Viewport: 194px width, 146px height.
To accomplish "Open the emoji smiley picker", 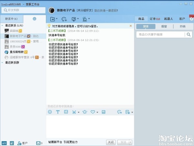I will click(50, 112).
